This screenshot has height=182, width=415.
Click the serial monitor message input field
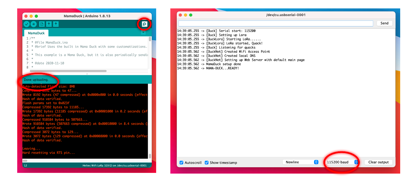276,23
